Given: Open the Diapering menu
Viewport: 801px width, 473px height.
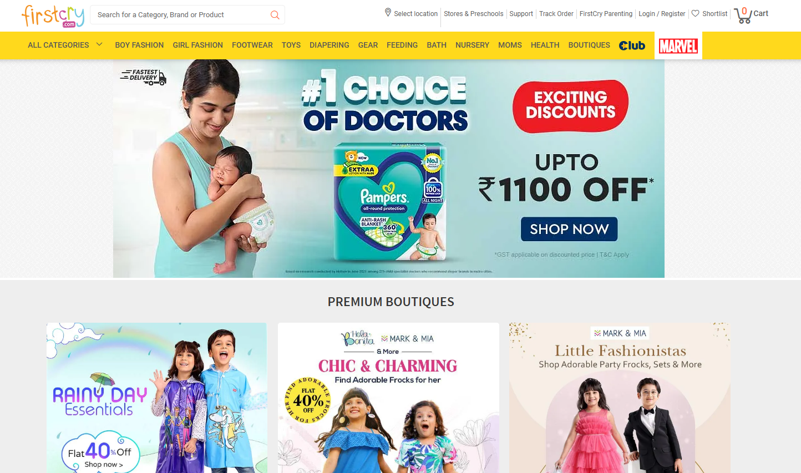Looking at the screenshot, I should pos(329,45).
